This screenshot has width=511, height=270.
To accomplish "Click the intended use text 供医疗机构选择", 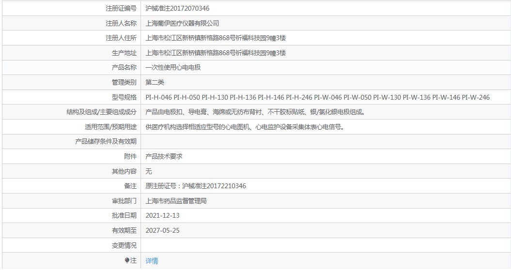I will 245,127.
